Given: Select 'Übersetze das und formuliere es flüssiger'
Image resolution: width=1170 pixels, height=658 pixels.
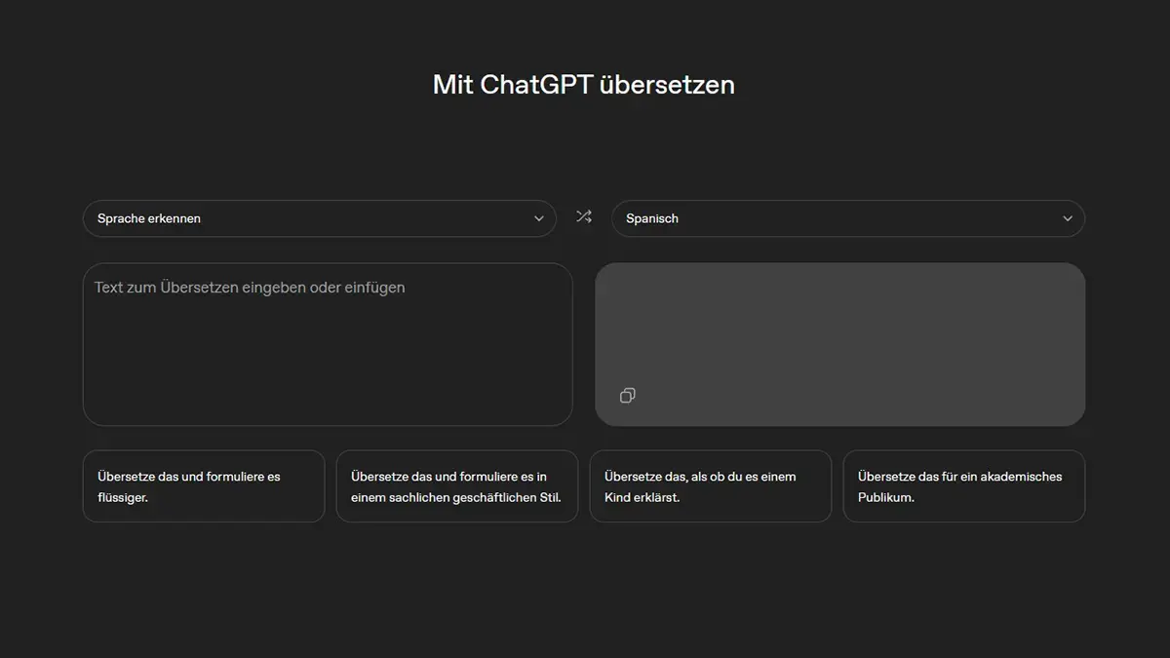Looking at the screenshot, I should tap(203, 486).
